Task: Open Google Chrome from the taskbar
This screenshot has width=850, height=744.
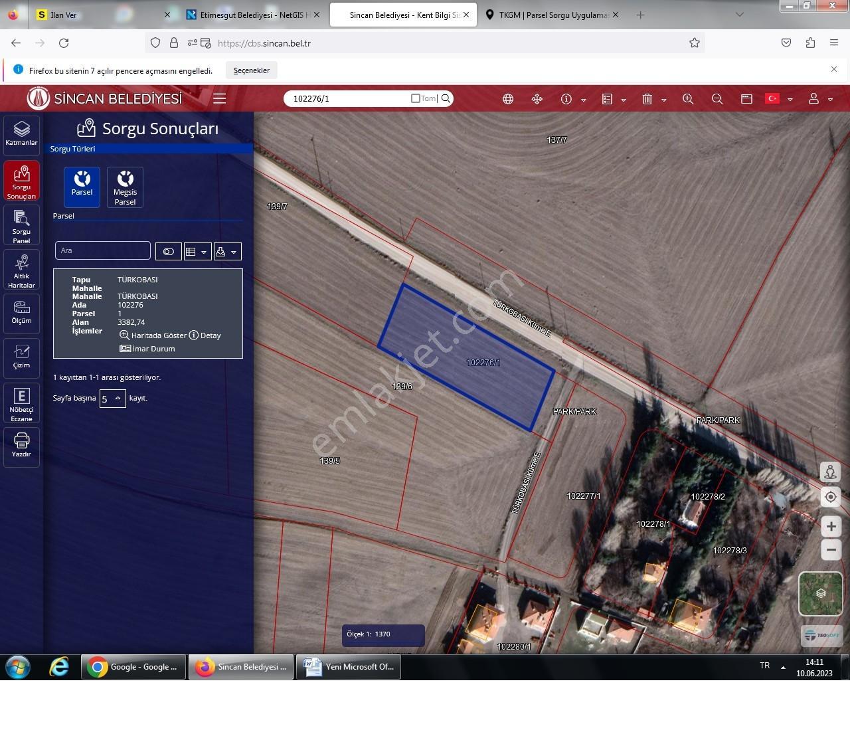Action: [x=133, y=667]
